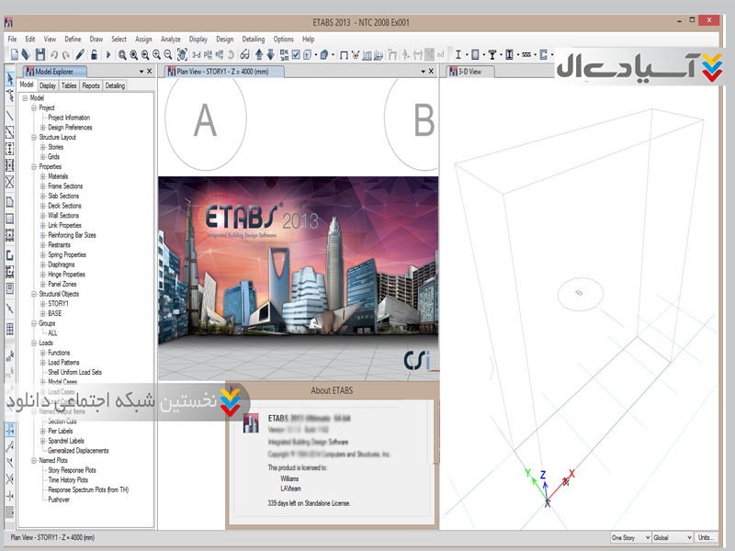735x551 pixels.
Task: Open the Global coordinate system dropdown
Action: [x=673, y=537]
